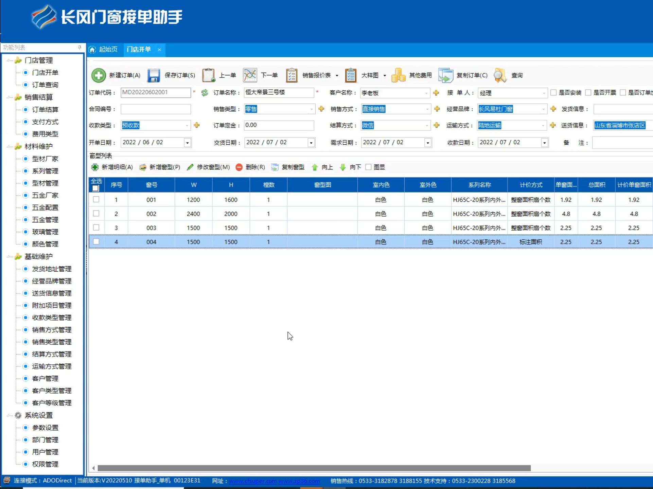Click the 新增窗型 (add window type) icon
This screenshot has height=489, width=653.
click(143, 167)
